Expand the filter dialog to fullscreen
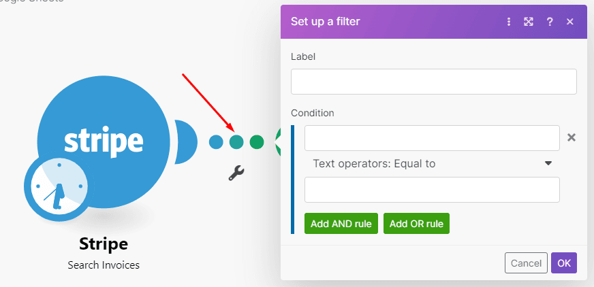 (528, 22)
